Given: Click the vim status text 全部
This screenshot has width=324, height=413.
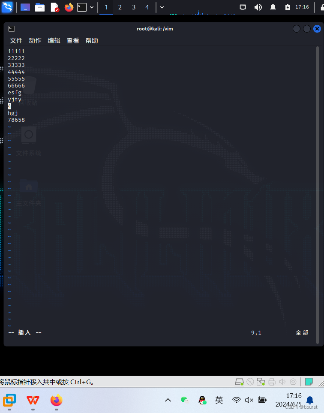Looking at the screenshot, I should click(302, 333).
